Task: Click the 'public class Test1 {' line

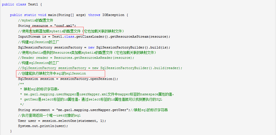Action: (x=22, y=4)
